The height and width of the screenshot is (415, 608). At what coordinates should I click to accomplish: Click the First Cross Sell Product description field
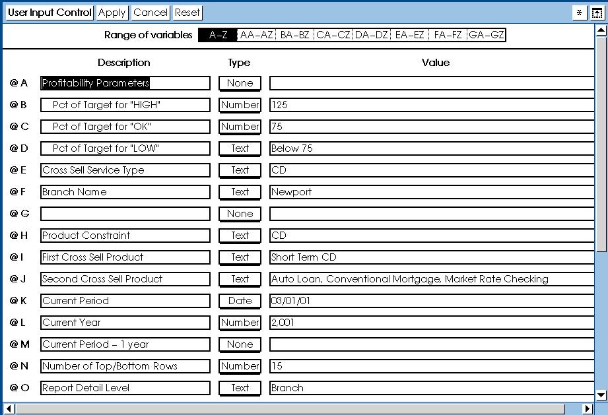[x=125, y=257]
